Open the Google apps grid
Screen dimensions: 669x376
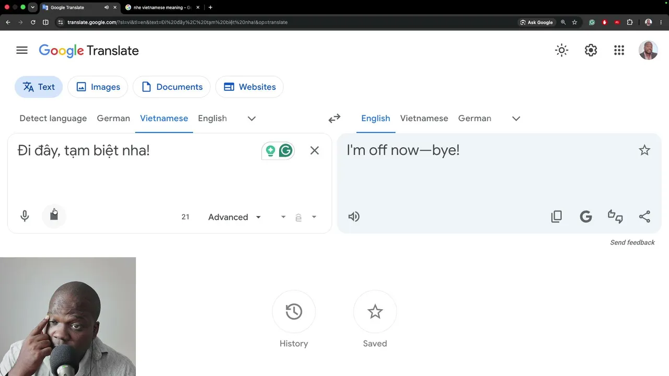click(x=619, y=50)
